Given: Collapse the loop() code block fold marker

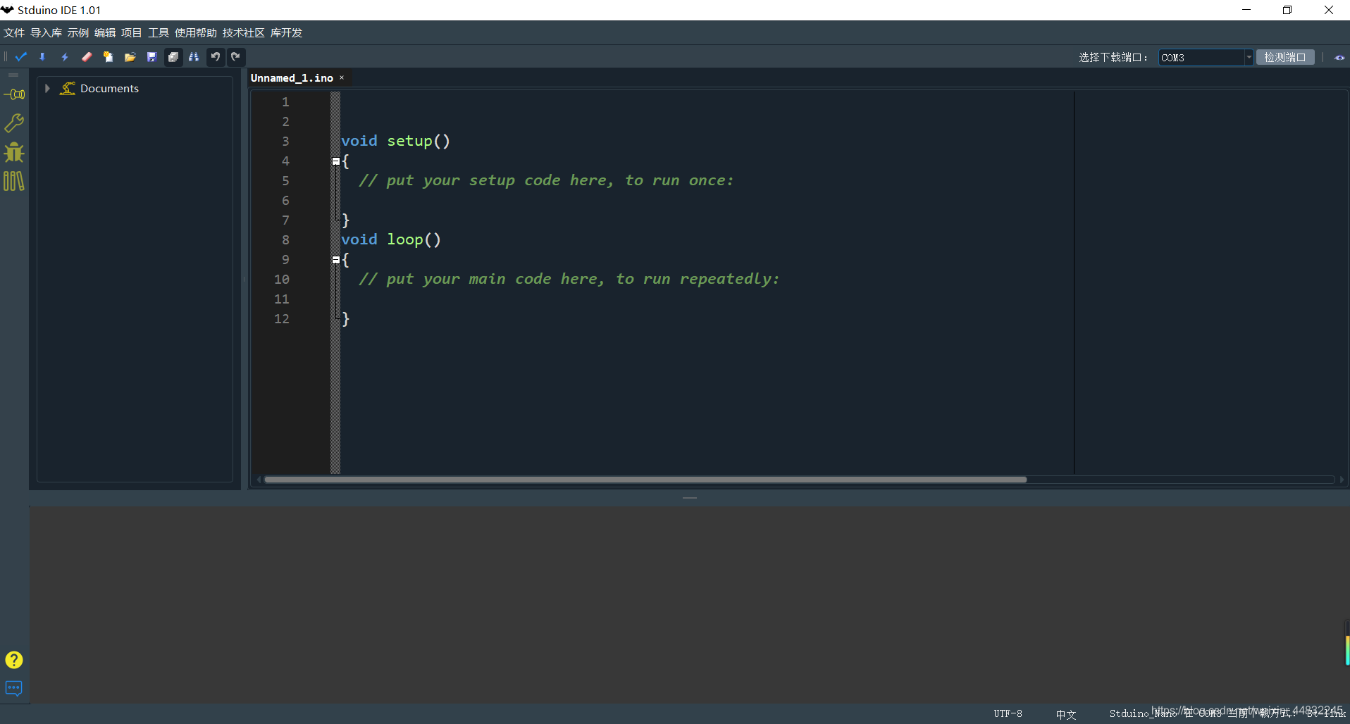Looking at the screenshot, I should [336, 260].
